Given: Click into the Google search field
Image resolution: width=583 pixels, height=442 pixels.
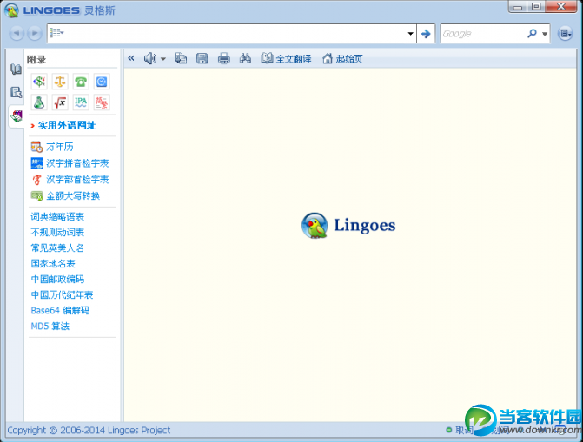Looking at the screenshot, I should pyautogui.click(x=482, y=34).
